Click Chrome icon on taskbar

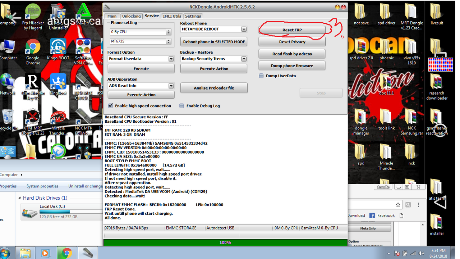tap(66, 253)
